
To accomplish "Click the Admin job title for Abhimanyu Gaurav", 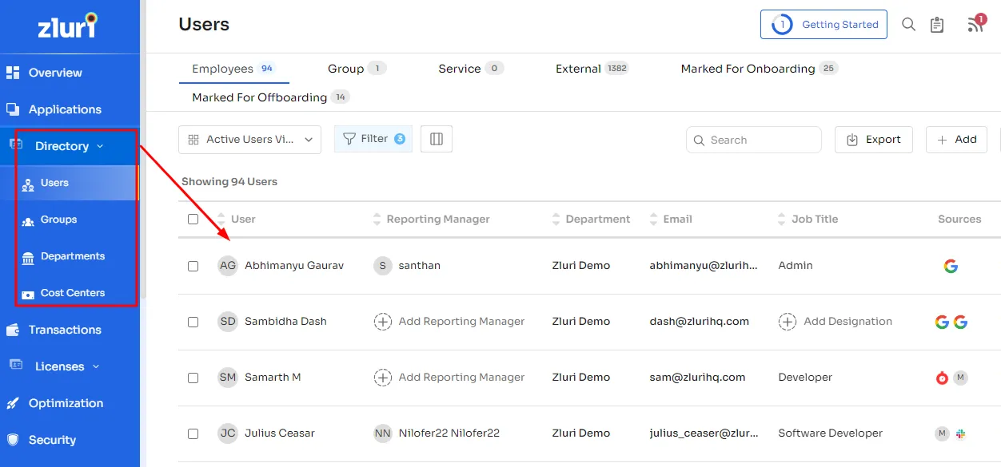I will click(x=796, y=266).
